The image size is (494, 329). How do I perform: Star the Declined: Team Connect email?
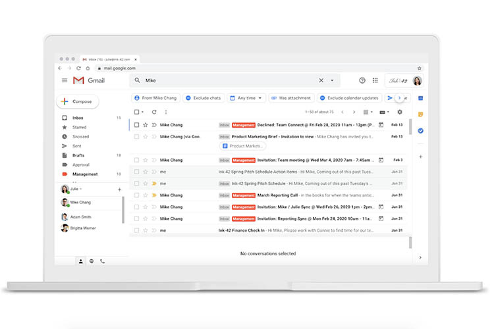click(146, 124)
